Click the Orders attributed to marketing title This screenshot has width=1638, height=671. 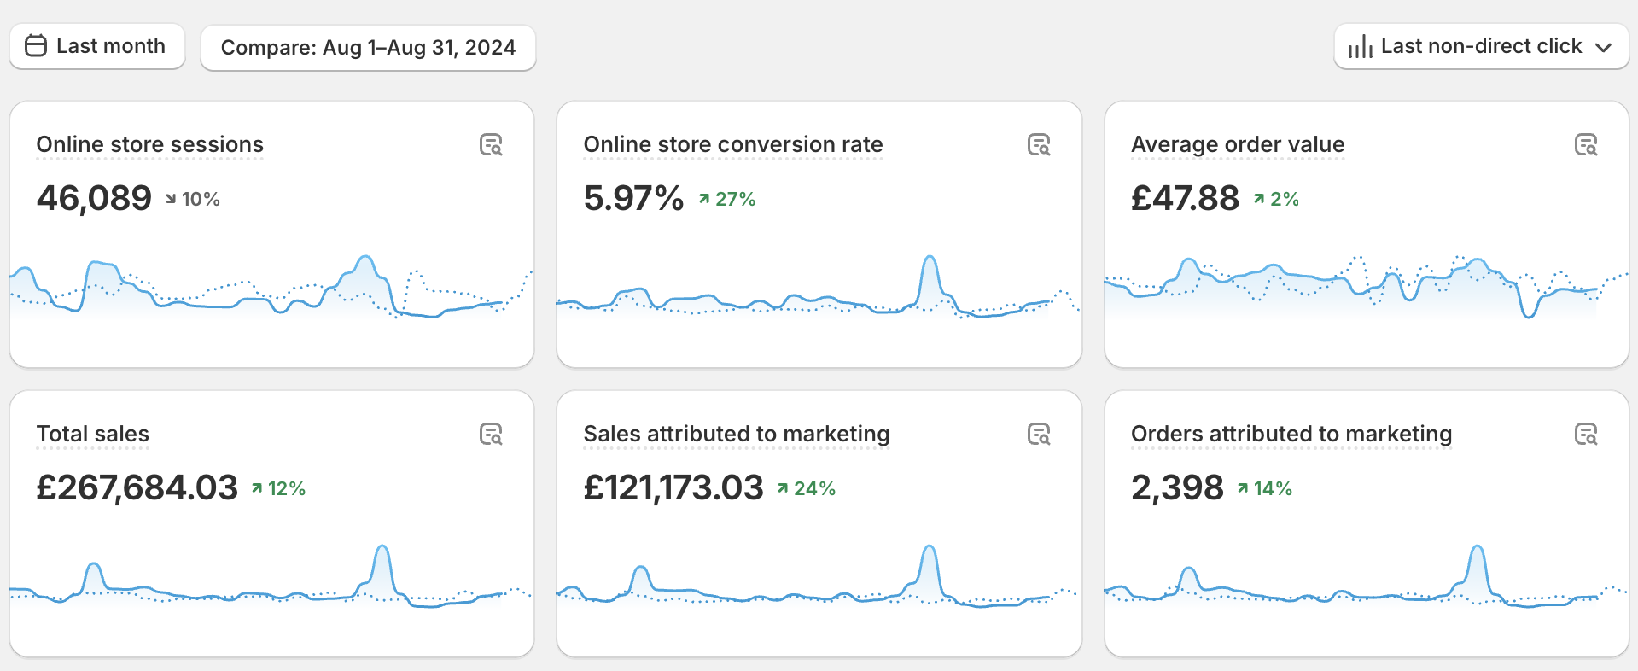pyautogui.click(x=1291, y=434)
